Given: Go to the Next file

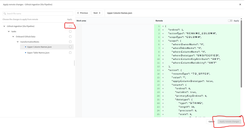Looking at the screenshot, I should [97, 13].
